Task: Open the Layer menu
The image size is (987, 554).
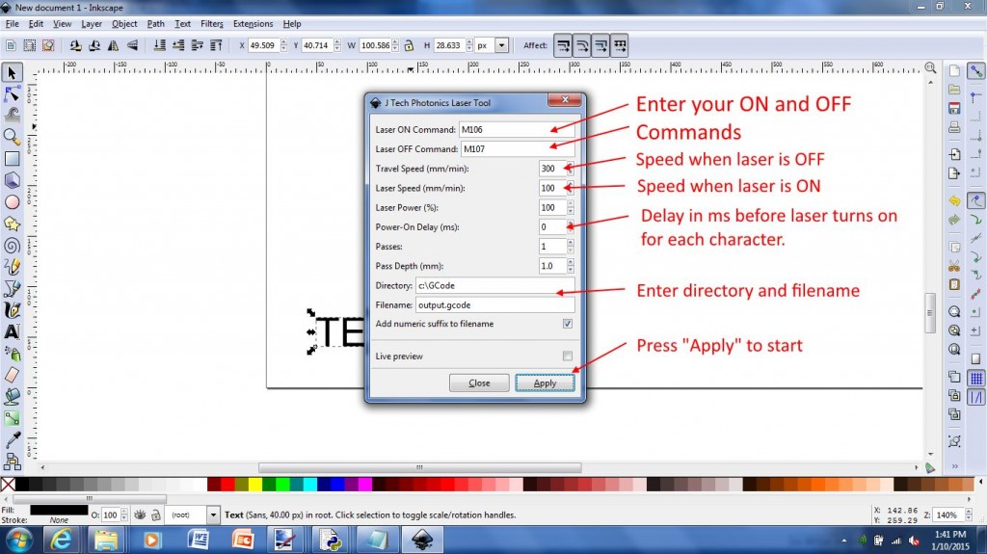Action: pyautogui.click(x=92, y=24)
